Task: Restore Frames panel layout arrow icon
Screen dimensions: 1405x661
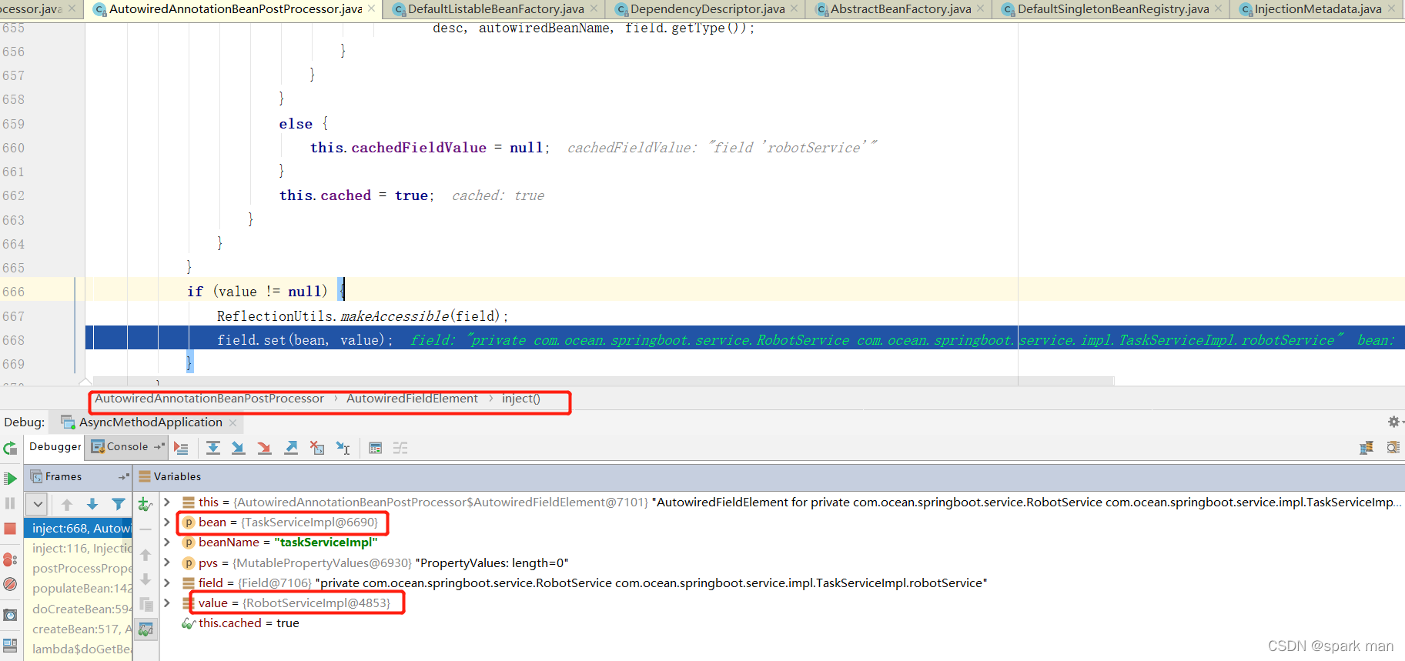Action: 124,477
